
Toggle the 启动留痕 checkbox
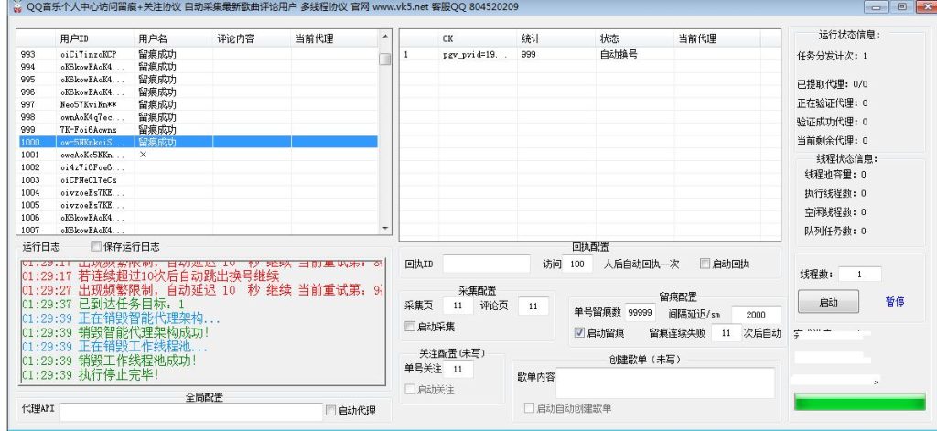coord(579,333)
